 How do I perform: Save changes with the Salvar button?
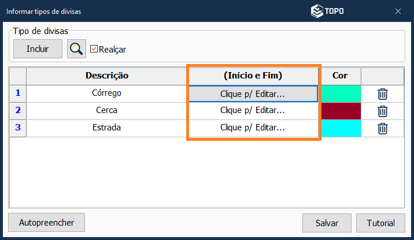(327, 223)
